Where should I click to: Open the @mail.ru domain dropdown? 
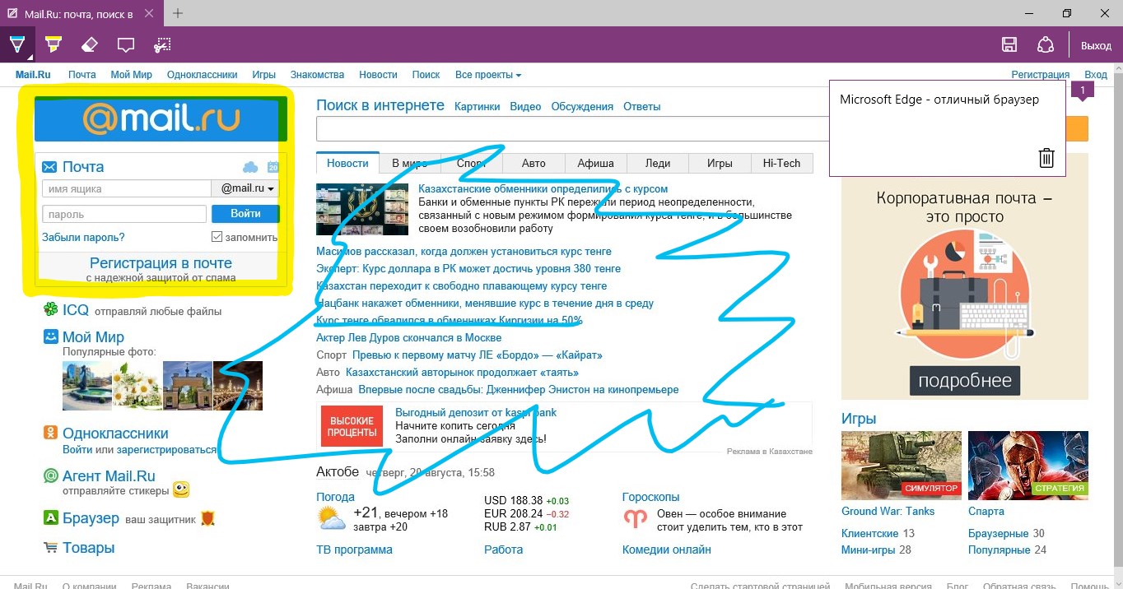tap(246, 188)
